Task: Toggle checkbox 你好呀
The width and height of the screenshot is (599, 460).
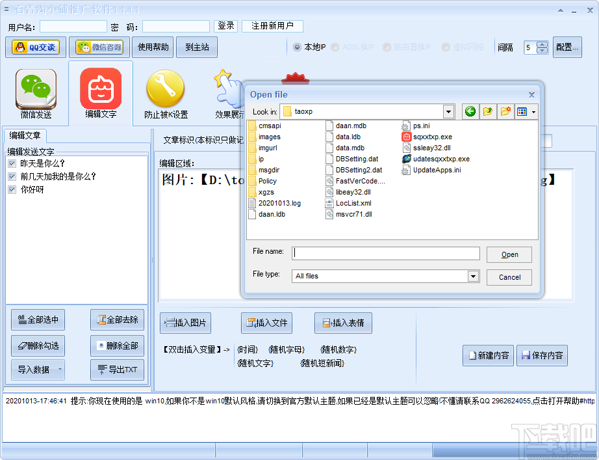Action: [12, 190]
